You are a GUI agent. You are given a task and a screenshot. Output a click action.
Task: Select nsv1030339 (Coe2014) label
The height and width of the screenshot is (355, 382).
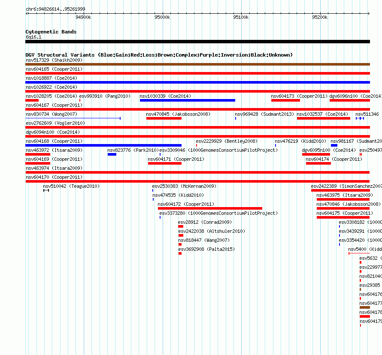pyautogui.click(x=165, y=96)
